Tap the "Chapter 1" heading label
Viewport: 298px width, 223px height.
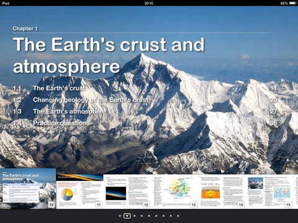pos(25,28)
